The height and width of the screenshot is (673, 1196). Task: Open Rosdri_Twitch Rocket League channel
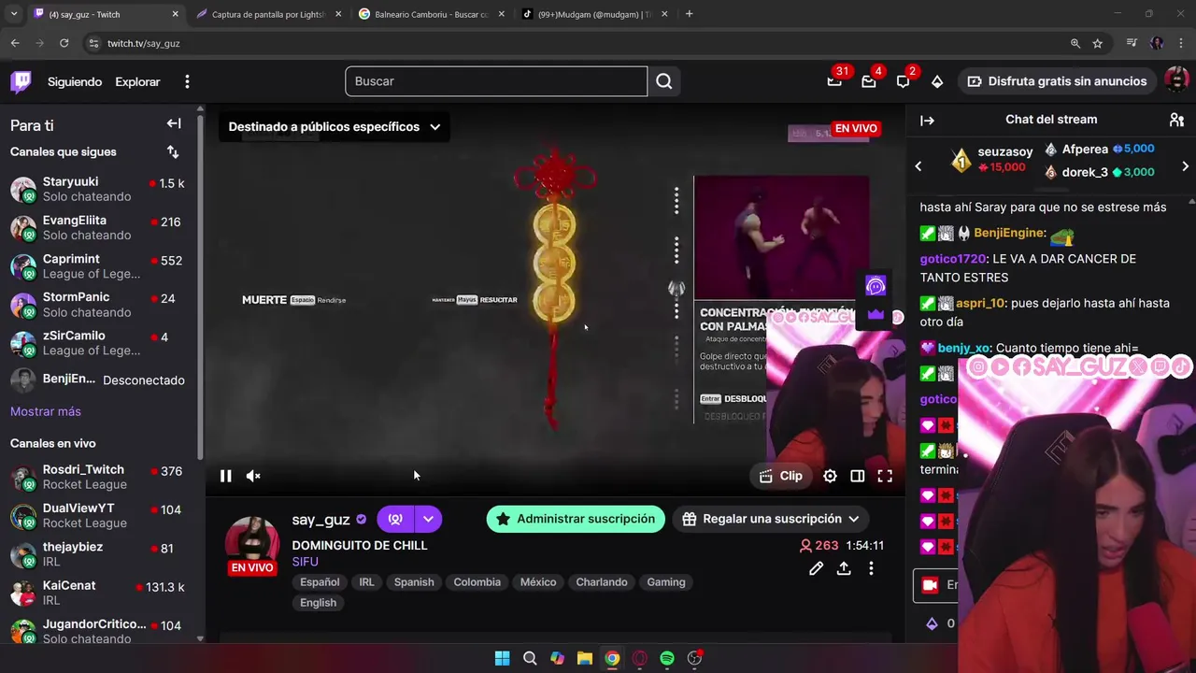[97, 477]
